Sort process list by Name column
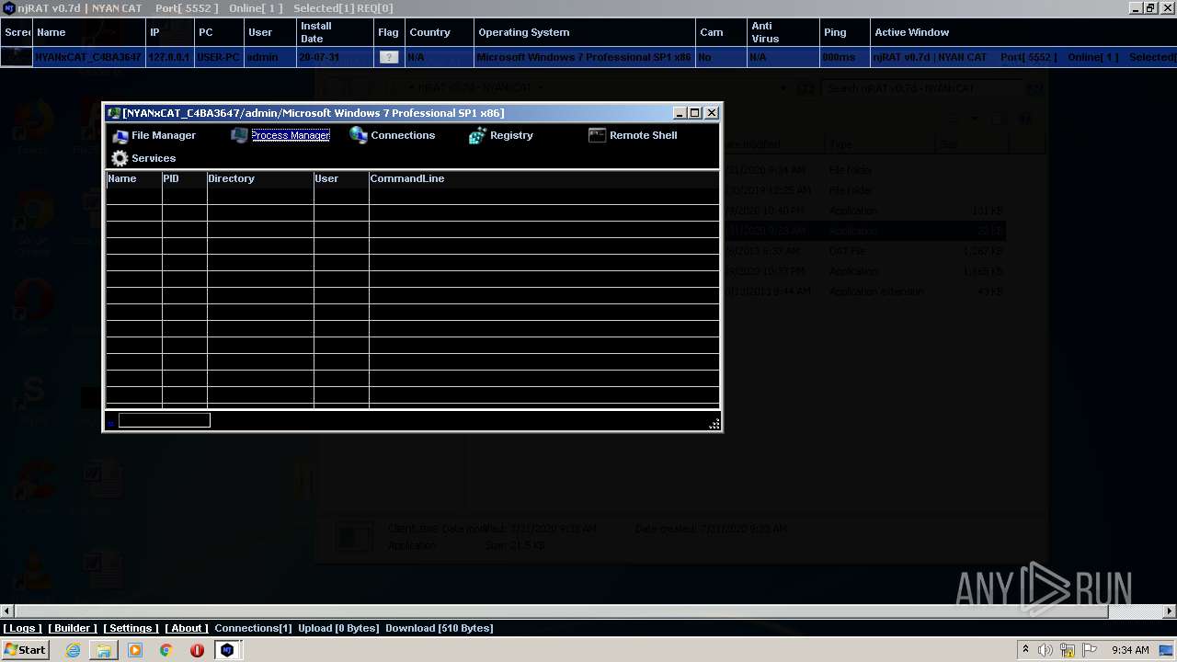Viewport: 1177px width, 662px height. [x=134, y=178]
